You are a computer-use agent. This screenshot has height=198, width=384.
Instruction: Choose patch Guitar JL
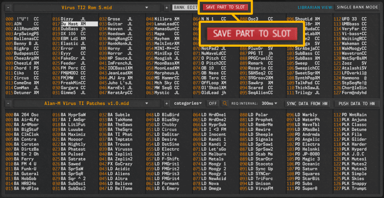pos(116,24)
